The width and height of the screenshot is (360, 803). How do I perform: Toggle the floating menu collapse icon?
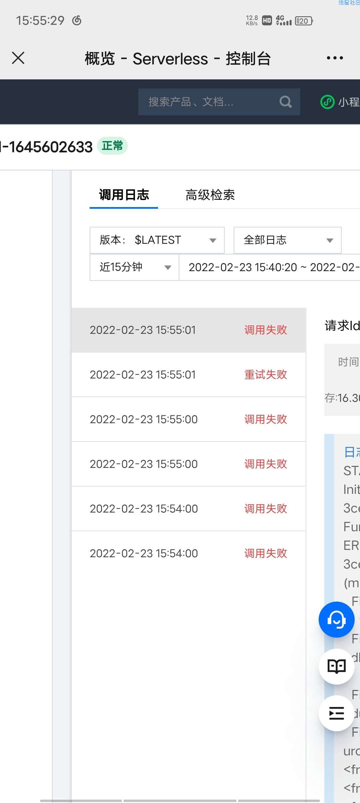click(336, 713)
